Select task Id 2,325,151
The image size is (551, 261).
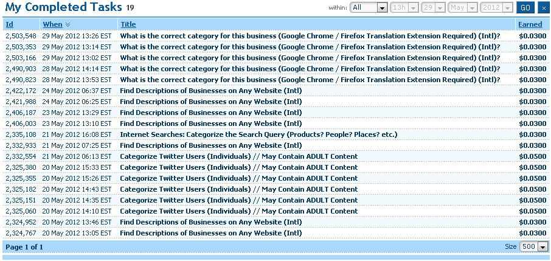point(21,200)
